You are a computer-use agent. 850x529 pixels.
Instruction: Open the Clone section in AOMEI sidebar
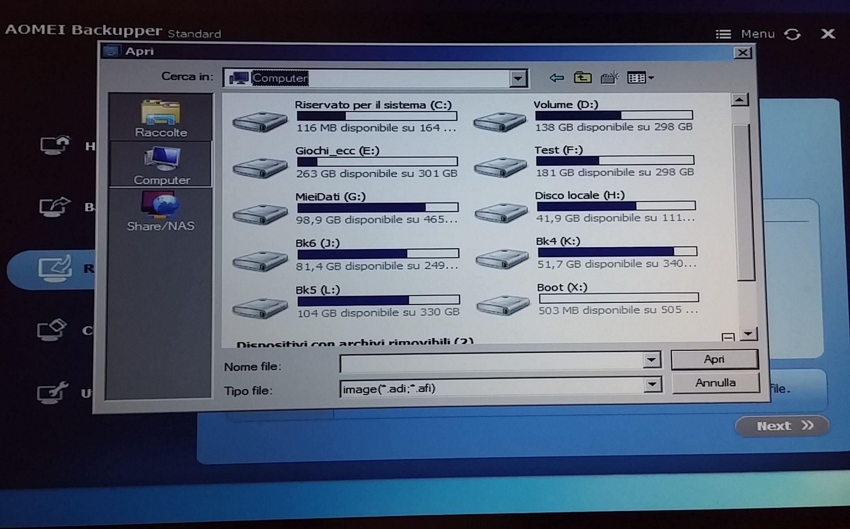point(64,330)
